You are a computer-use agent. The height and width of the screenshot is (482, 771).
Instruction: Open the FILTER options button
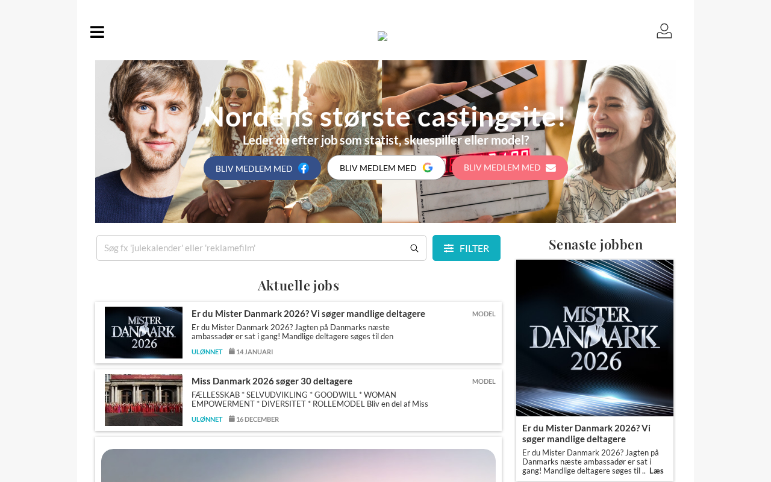[466, 248]
